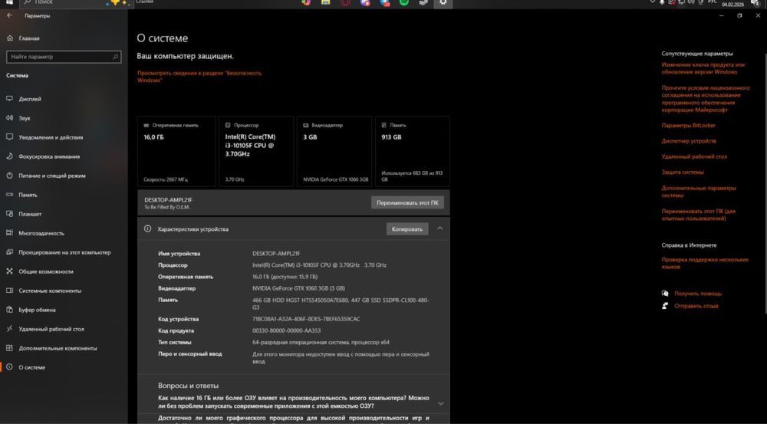Click the Код устройства GUID value
Viewport: 767px width, 424px height.
tap(306, 319)
